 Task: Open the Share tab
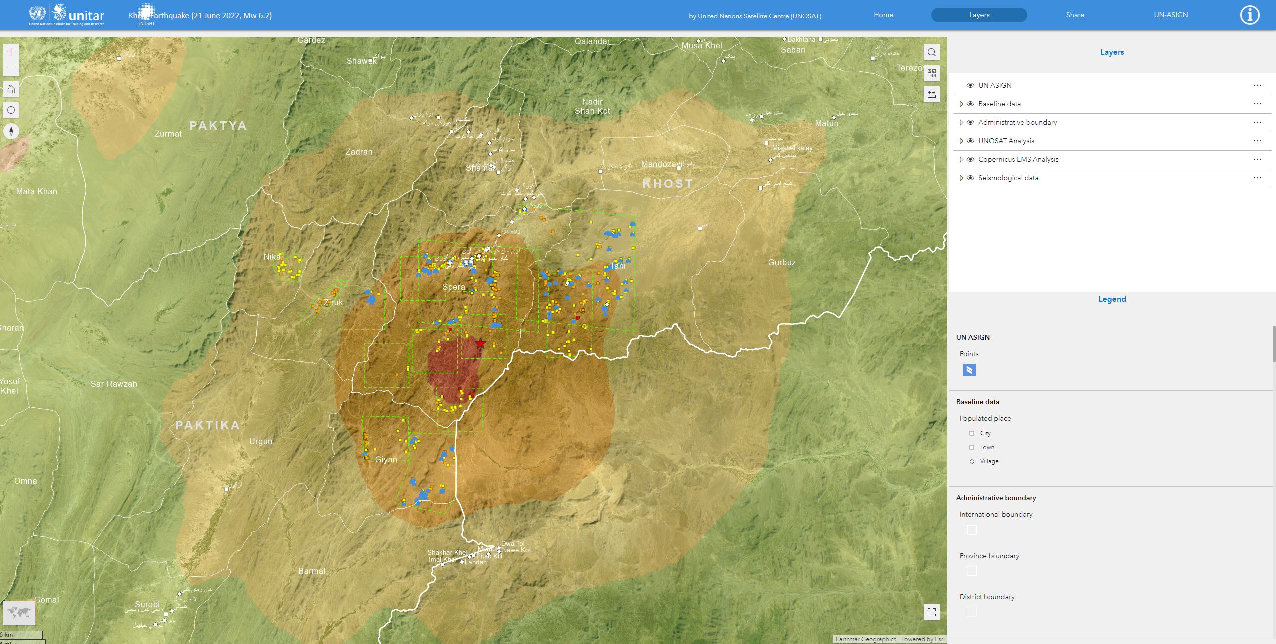click(x=1075, y=15)
